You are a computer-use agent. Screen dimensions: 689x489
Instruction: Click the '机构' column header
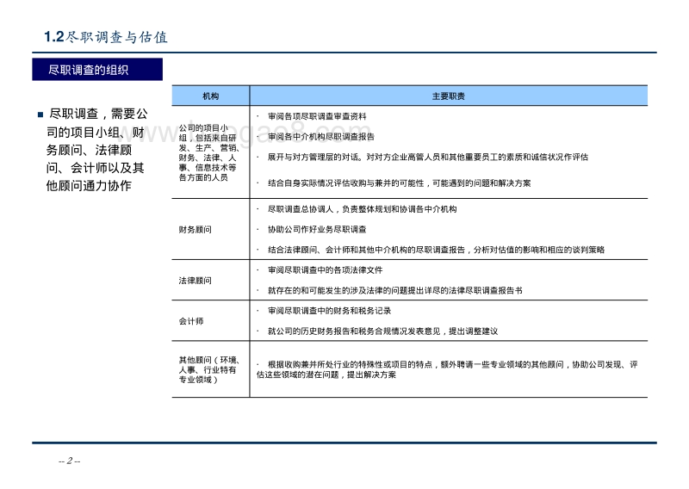pos(210,96)
